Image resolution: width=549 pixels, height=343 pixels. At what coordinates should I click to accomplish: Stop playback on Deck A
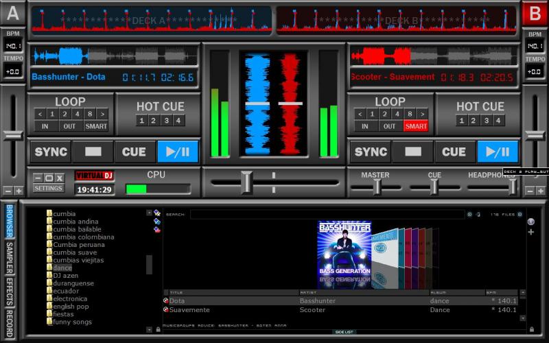(x=93, y=152)
